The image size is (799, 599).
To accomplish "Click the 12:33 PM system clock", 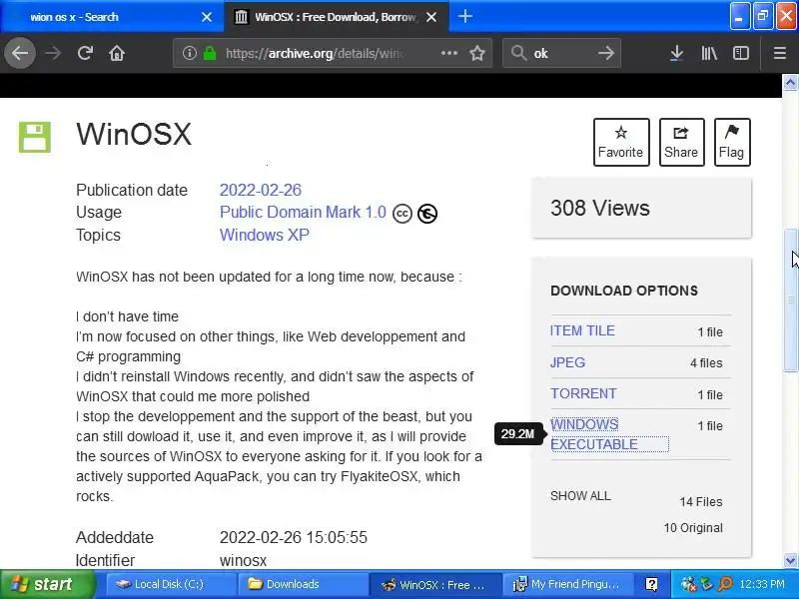I will tap(762, 584).
